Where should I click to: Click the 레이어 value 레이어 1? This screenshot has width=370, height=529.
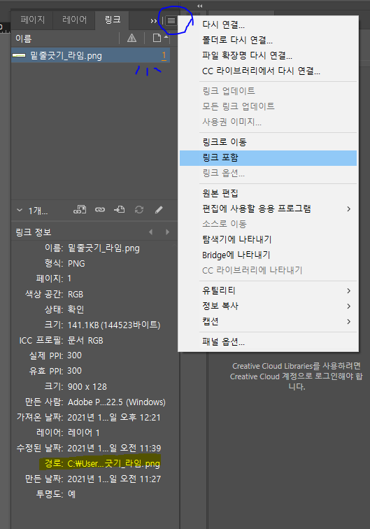84,433
